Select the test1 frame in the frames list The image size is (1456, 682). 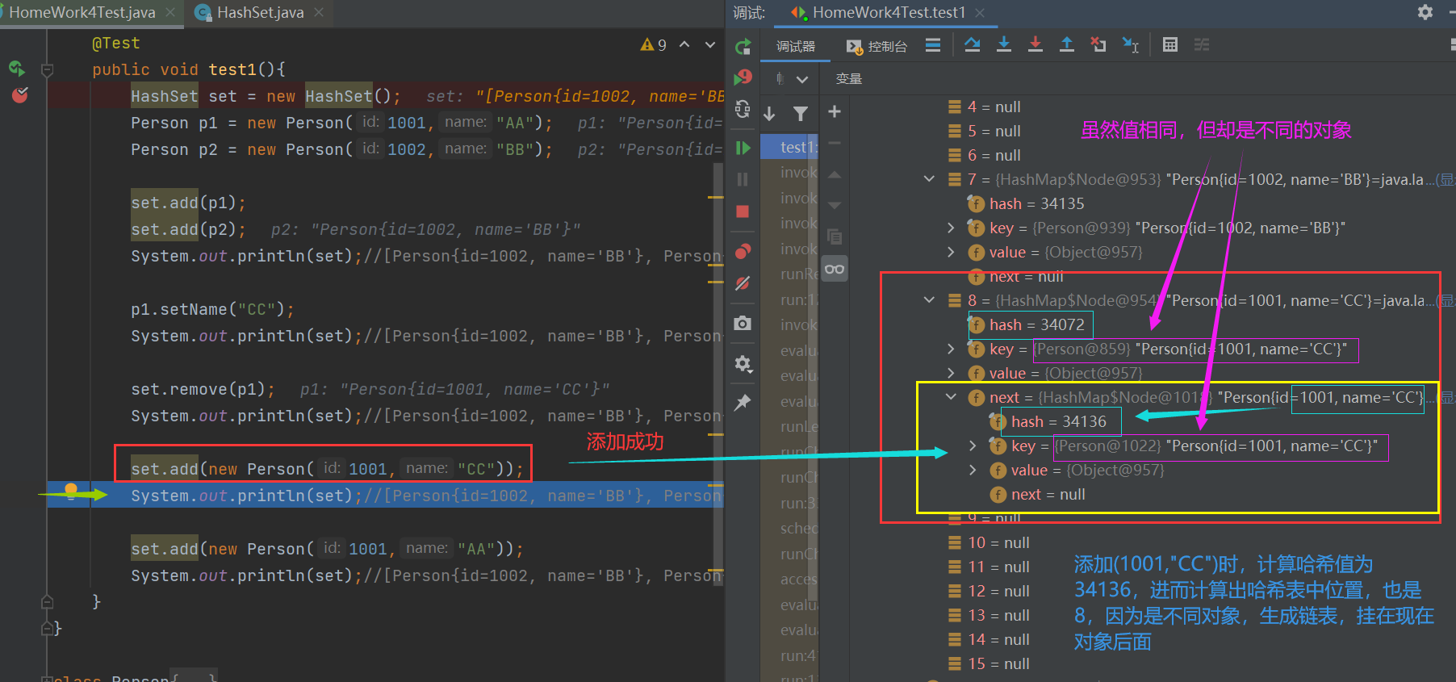pos(789,147)
